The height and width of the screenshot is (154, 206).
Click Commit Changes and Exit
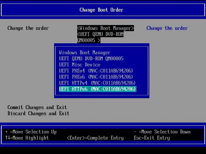[x=37, y=107]
